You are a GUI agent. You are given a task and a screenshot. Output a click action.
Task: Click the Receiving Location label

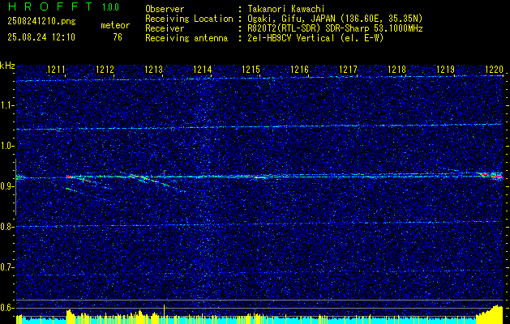(189, 19)
